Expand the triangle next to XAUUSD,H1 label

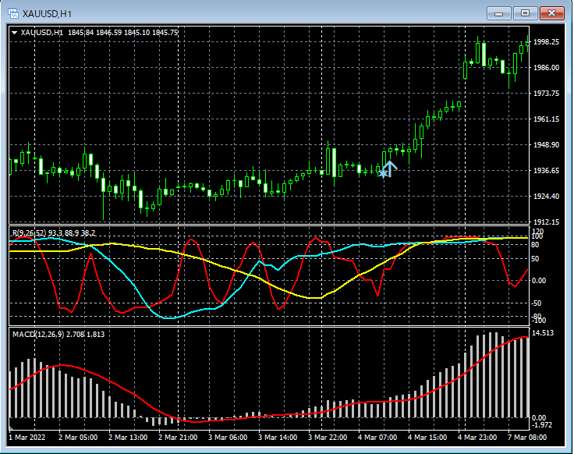[15, 33]
